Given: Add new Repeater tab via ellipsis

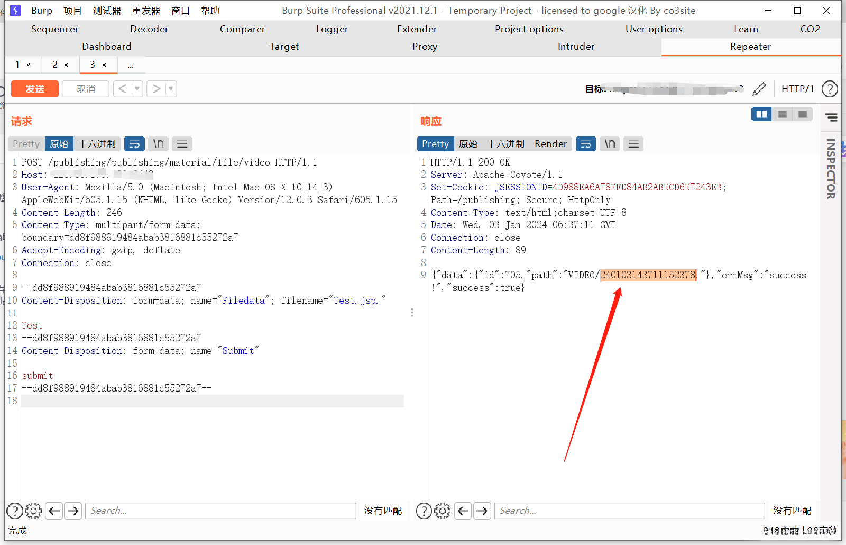Looking at the screenshot, I should tap(131, 65).
